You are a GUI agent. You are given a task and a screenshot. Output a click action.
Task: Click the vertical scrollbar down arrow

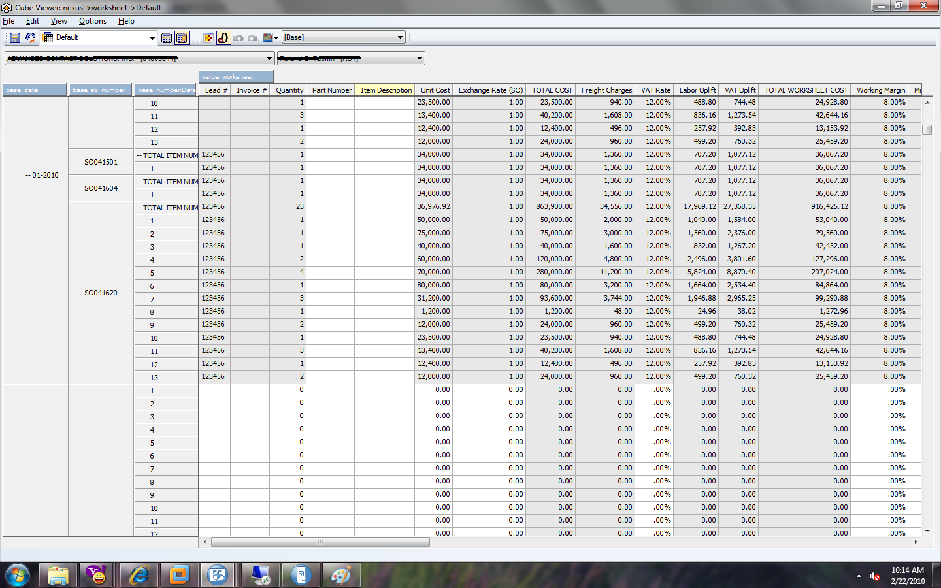click(927, 531)
